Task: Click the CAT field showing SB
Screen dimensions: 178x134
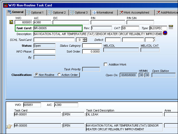Action: [x=130, y=28]
